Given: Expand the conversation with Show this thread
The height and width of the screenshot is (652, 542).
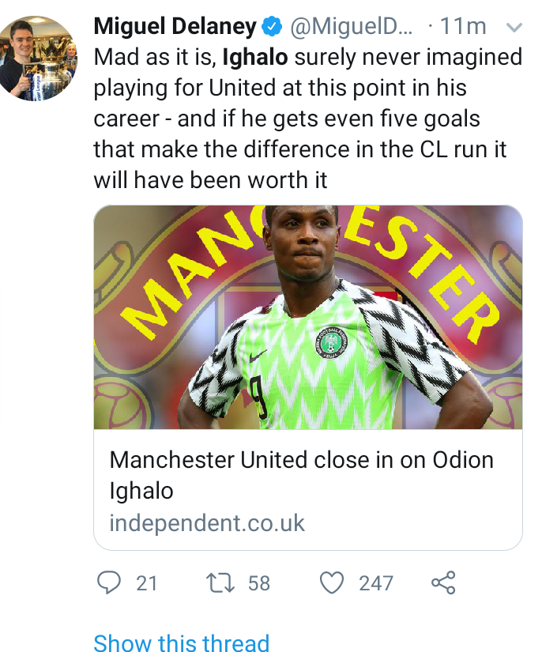Looking at the screenshot, I should coord(181,643).
